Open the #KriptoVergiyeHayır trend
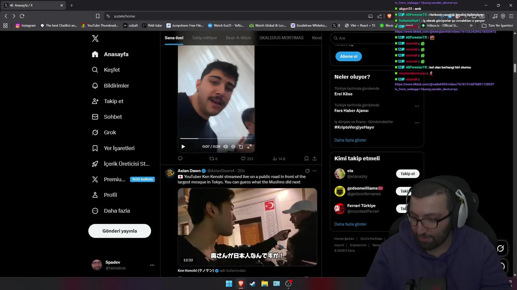The height and width of the screenshot is (290, 517). tap(354, 127)
